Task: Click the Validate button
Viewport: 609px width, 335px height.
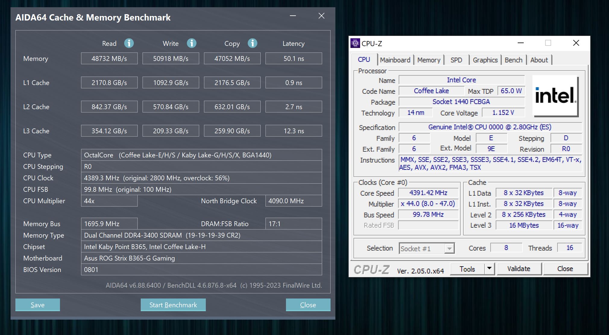Action: (x=519, y=269)
